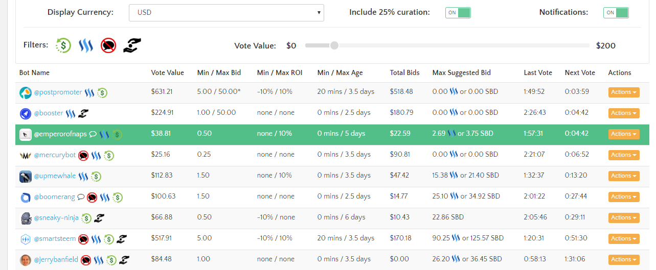Open the Actions dropdown for upmewhale
Viewport: 656px width, 270px height.
coord(624,176)
